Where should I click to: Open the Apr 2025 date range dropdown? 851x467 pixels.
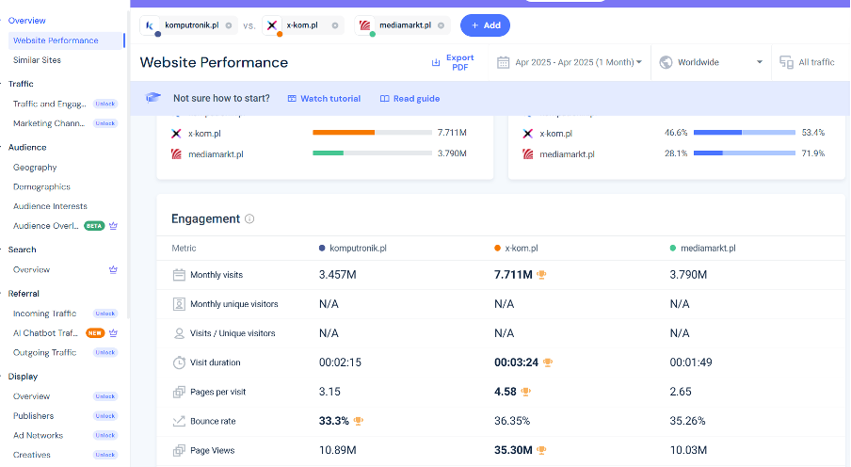[570, 62]
